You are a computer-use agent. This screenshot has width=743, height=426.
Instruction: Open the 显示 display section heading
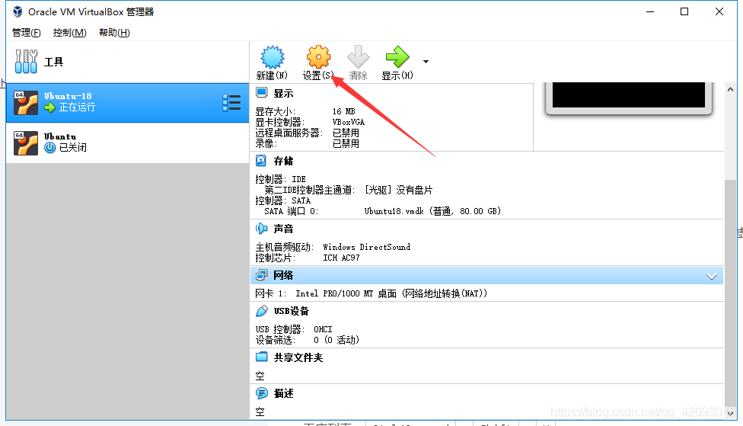pos(283,94)
